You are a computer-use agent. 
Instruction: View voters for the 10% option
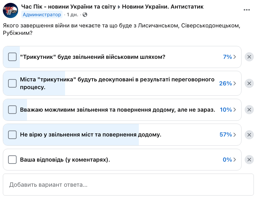click(x=228, y=110)
